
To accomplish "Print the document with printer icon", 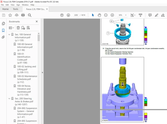I will [23, 15].
